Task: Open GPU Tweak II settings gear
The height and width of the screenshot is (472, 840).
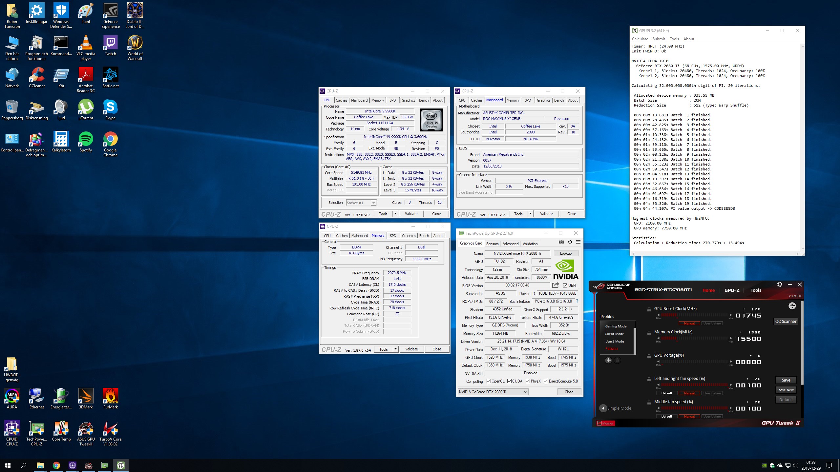Action: tap(780, 285)
